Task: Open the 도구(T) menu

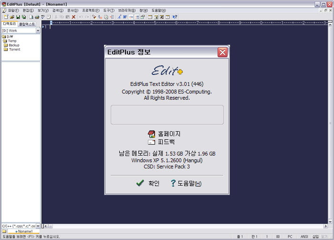Action: click(x=109, y=10)
